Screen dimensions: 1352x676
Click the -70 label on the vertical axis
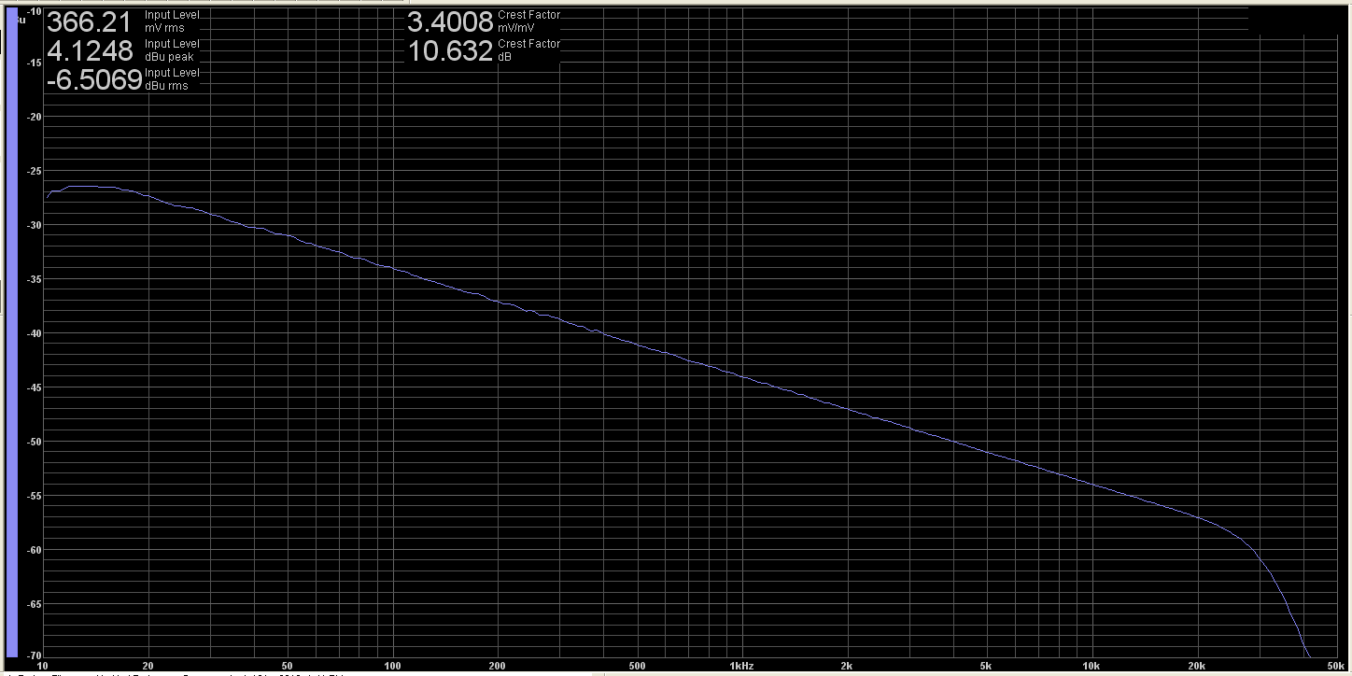click(x=35, y=655)
